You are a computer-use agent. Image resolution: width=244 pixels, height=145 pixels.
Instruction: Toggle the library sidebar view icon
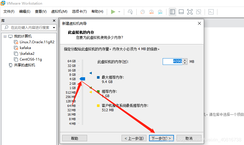tap(173, 12)
